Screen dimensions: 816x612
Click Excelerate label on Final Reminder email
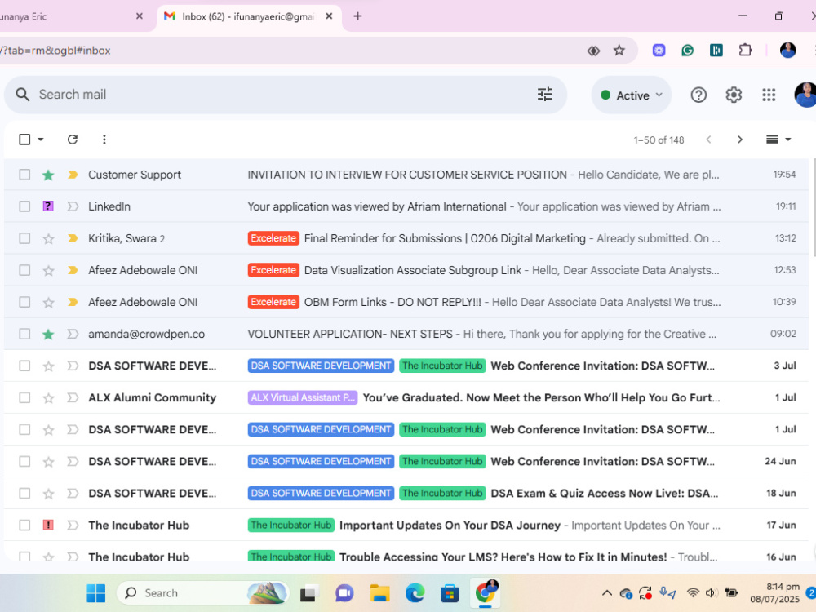(x=273, y=238)
